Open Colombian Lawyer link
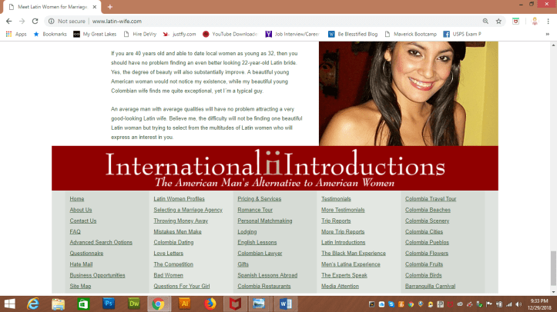 [x=260, y=254]
